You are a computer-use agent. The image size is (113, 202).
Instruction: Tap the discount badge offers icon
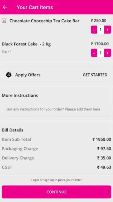pos(9,75)
